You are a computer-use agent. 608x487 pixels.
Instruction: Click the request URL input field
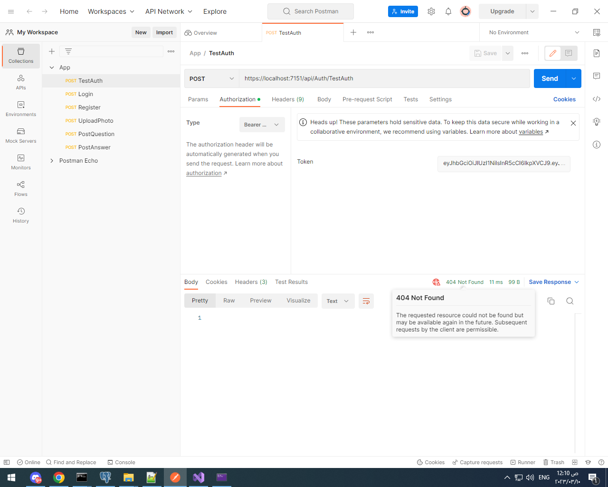[384, 78]
